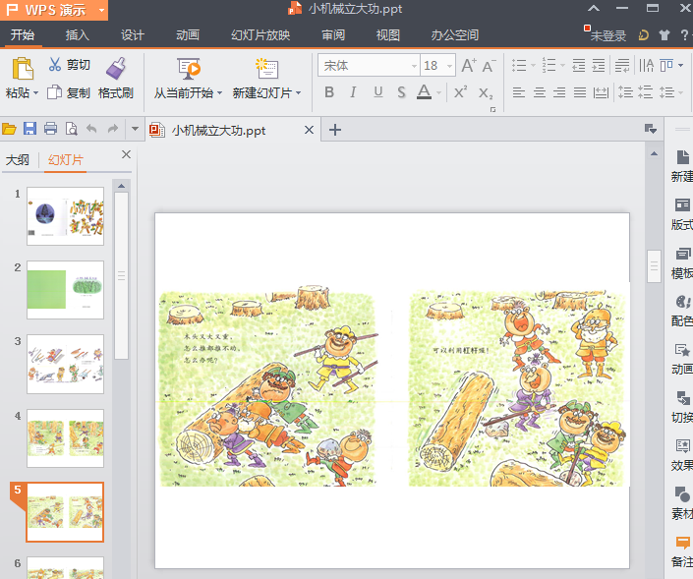Screen dimensions: 693x579
Task: Click the Cut scissors icon
Action: click(55, 65)
